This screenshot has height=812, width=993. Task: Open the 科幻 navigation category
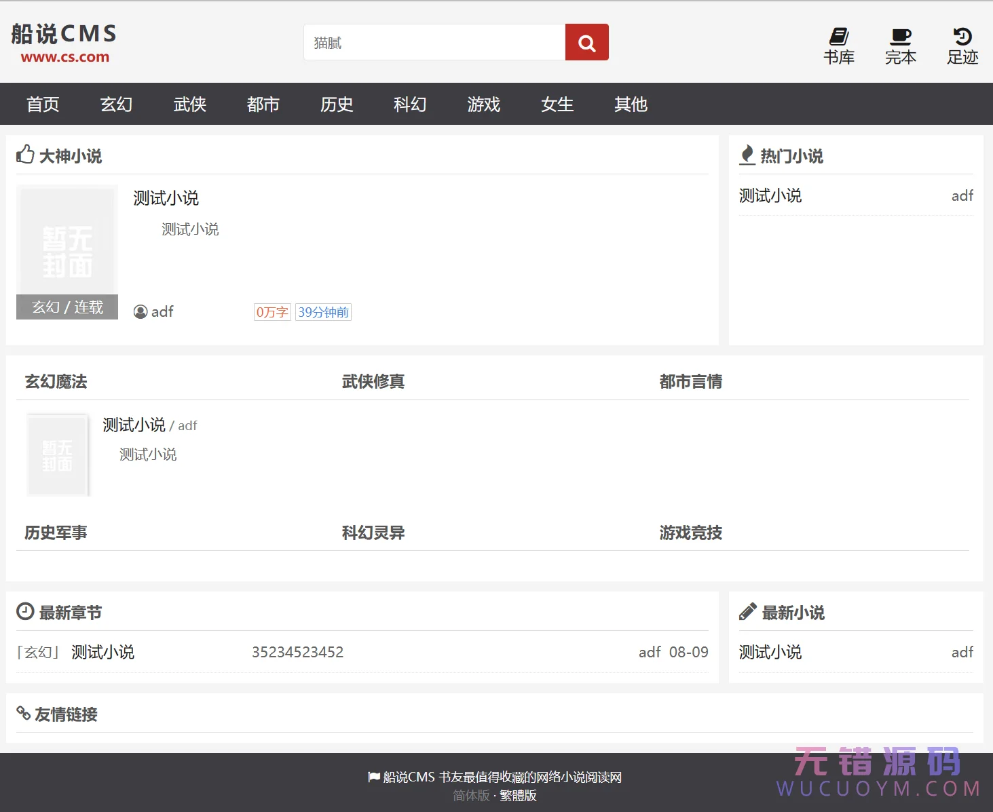(x=410, y=104)
